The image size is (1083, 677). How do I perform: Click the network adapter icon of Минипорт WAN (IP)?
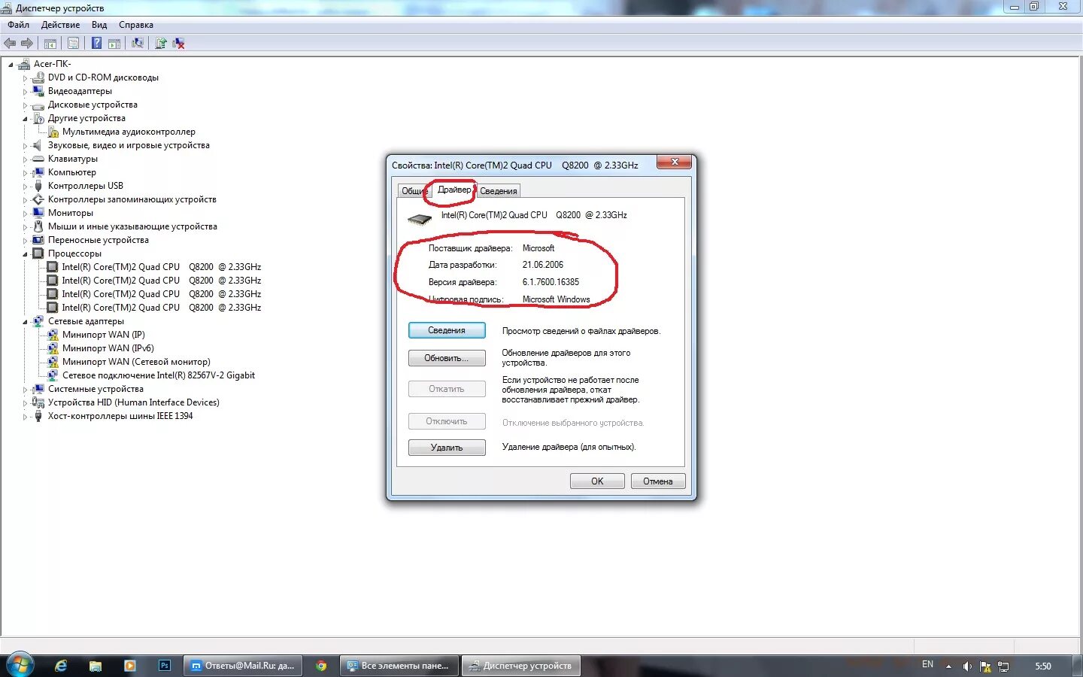click(x=53, y=335)
